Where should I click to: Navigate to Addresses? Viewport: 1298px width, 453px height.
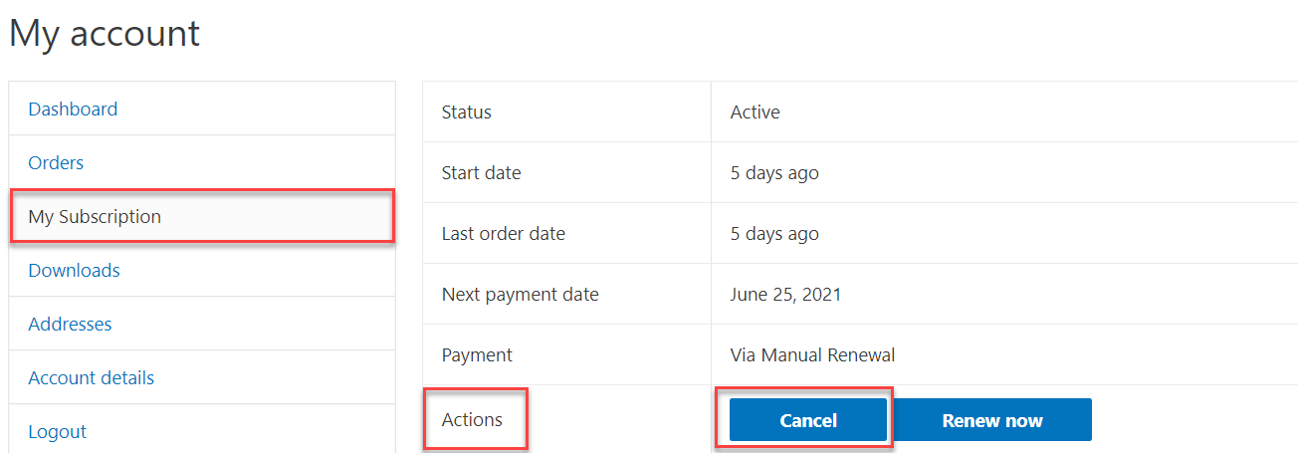pos(70,325)
